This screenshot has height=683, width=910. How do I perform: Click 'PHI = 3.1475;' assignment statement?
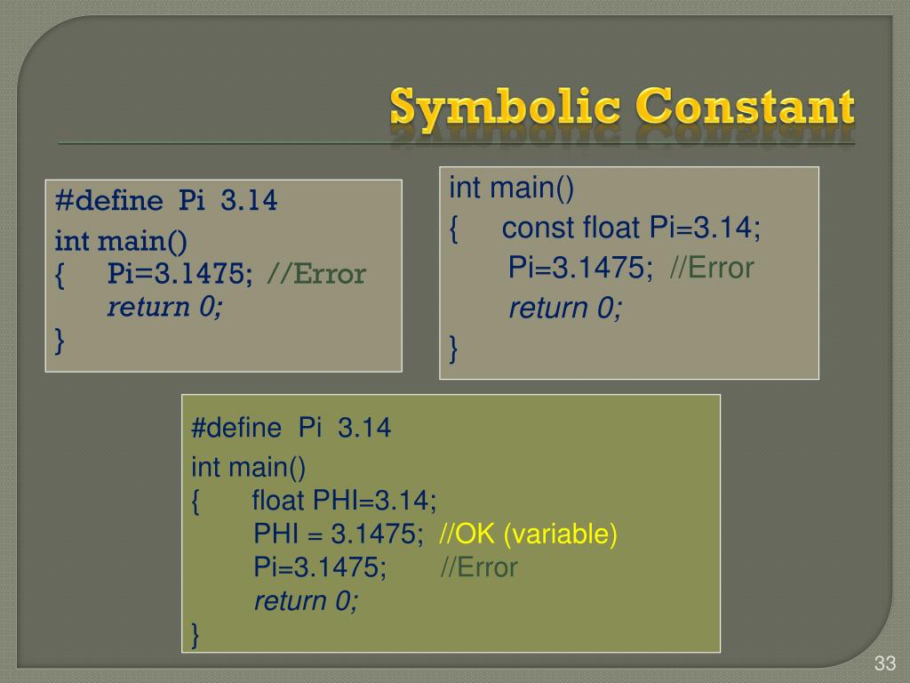pos(339,534)
